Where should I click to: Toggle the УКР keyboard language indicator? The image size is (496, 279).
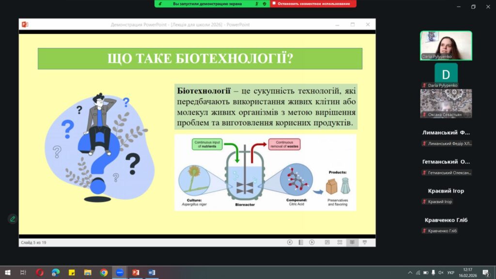[450, 272]
